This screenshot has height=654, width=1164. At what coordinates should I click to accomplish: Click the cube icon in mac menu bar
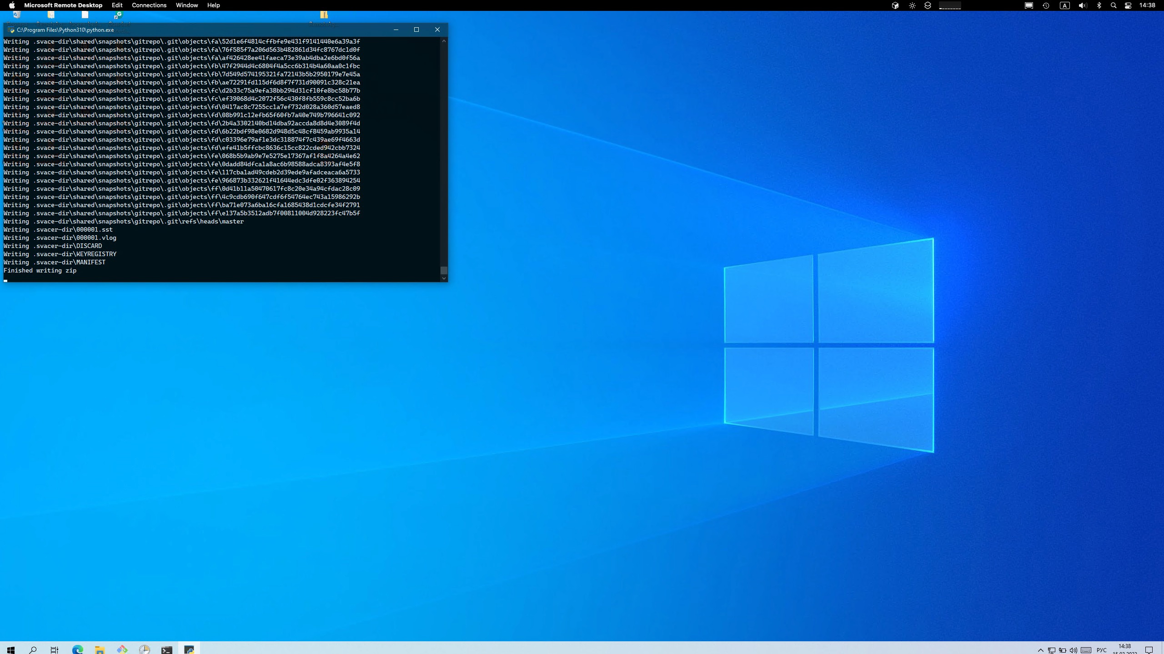(895, 5)
